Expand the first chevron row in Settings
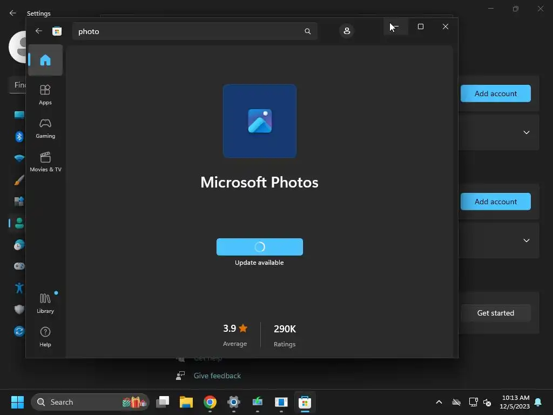Screen dimensions: 553x415 pos(526,132)
